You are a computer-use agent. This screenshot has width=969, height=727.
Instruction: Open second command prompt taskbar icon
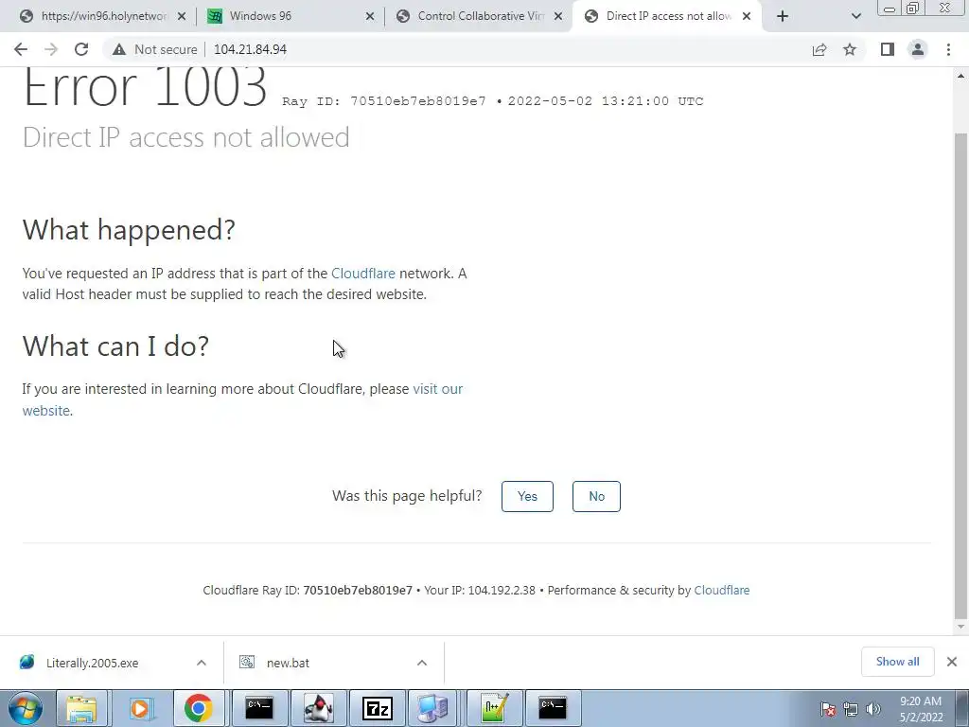click(553, 708)
